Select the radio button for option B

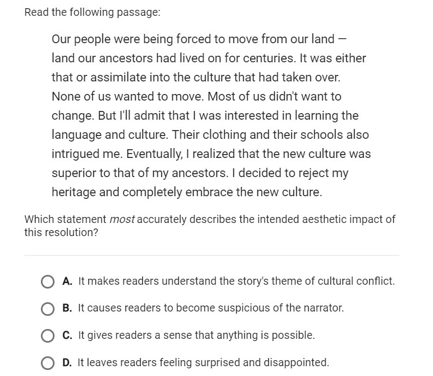47,308
